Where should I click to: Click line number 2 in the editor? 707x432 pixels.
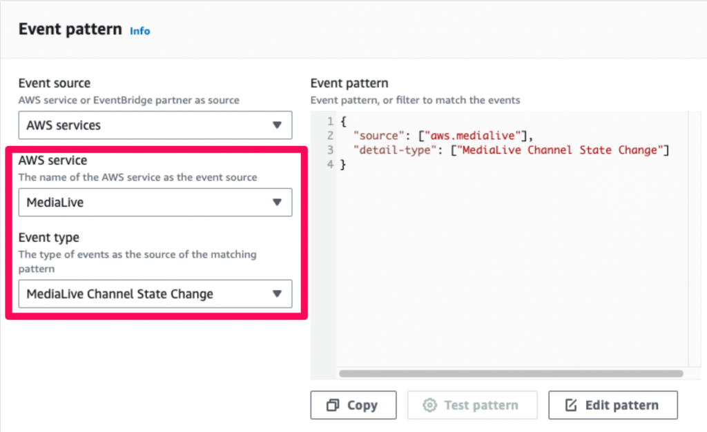(330, 135)
